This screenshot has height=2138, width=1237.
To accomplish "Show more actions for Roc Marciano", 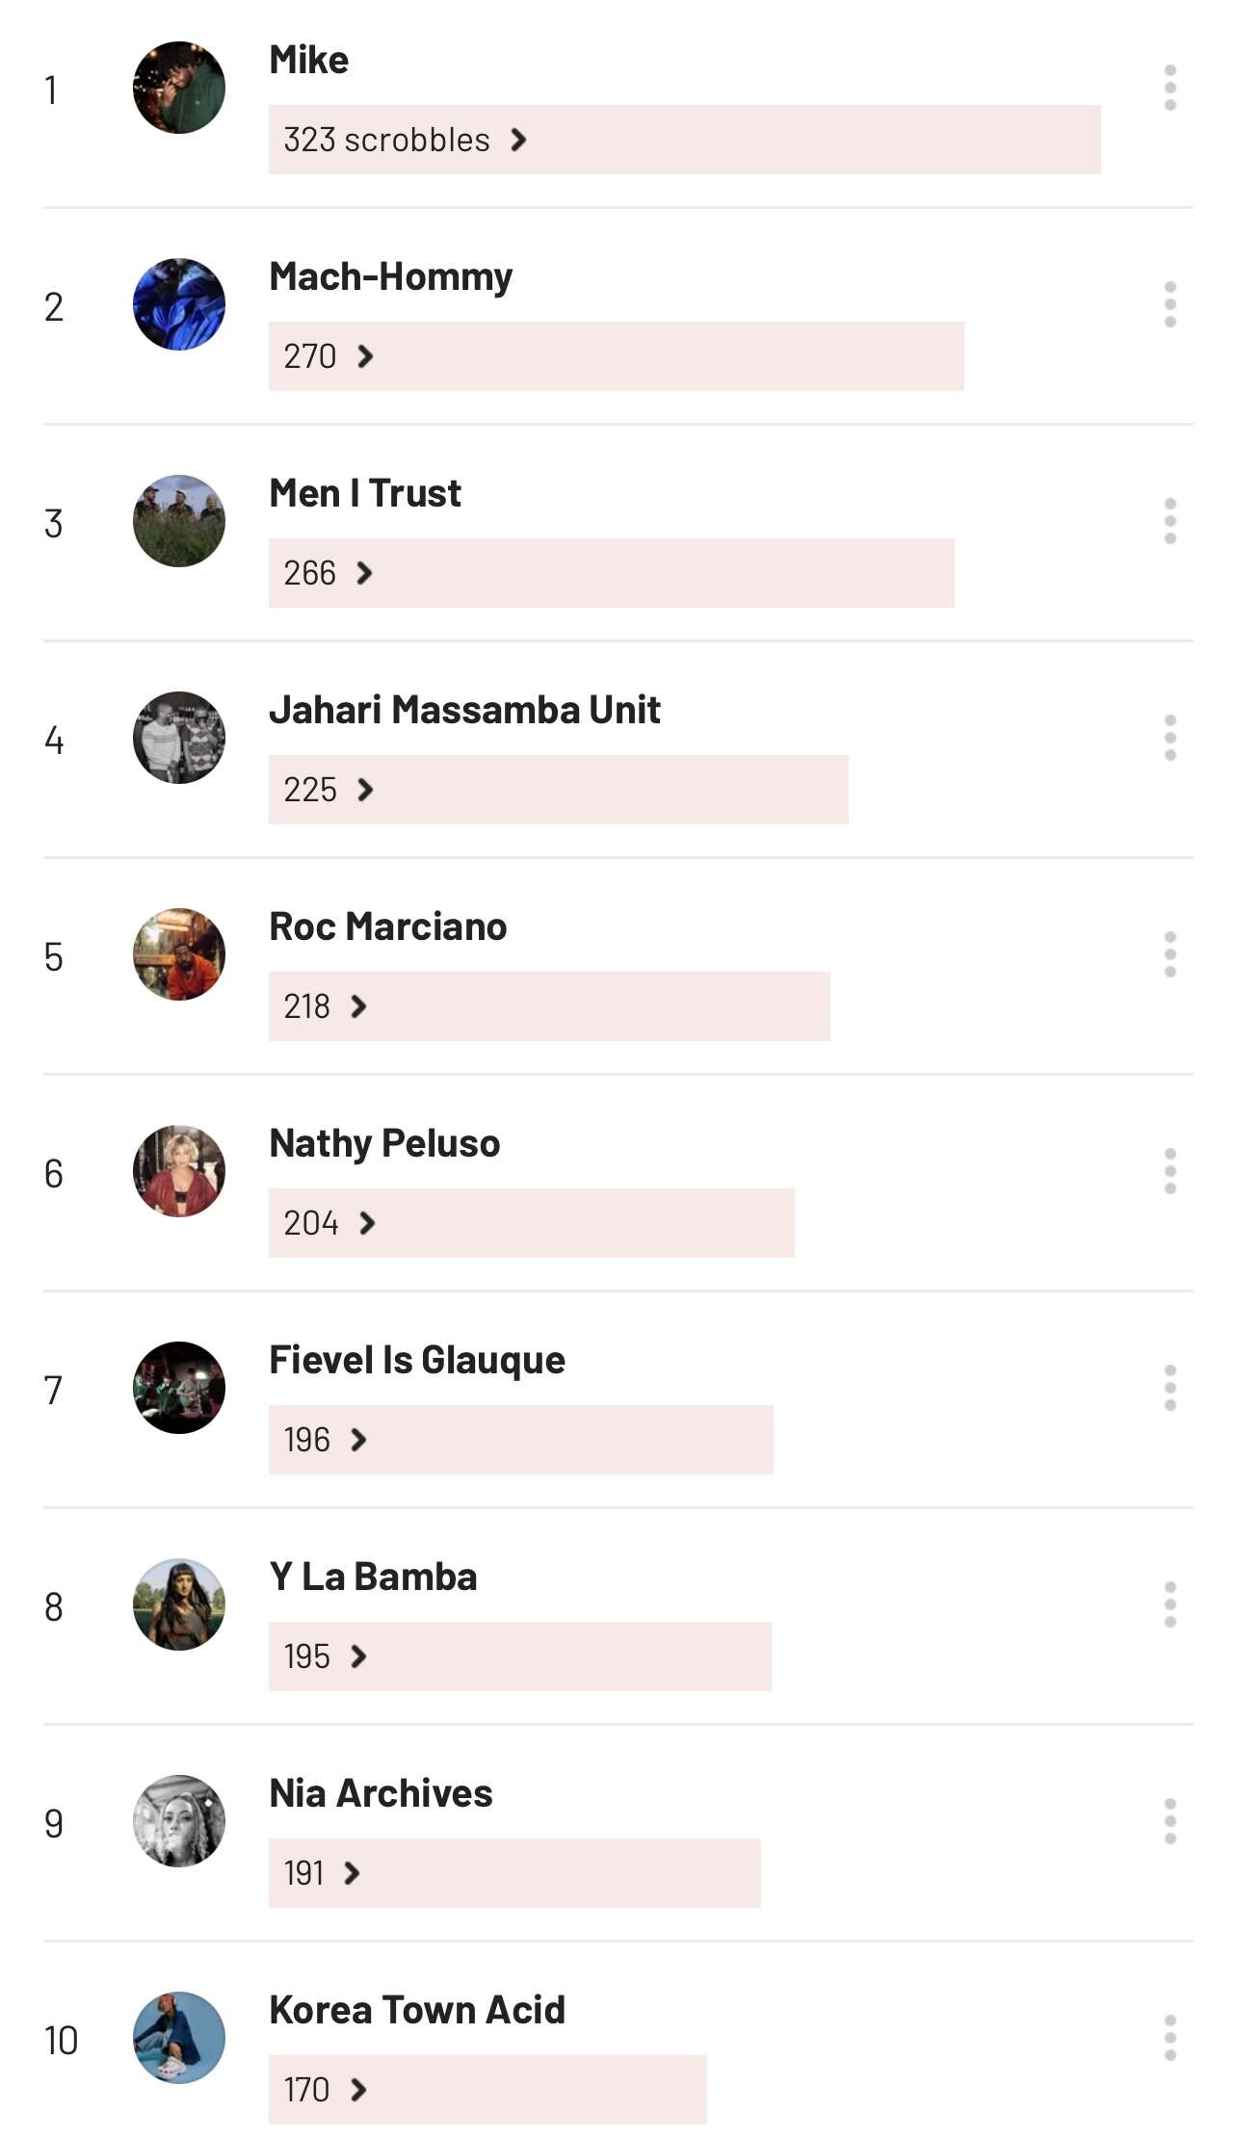I will coord(1170,954).
